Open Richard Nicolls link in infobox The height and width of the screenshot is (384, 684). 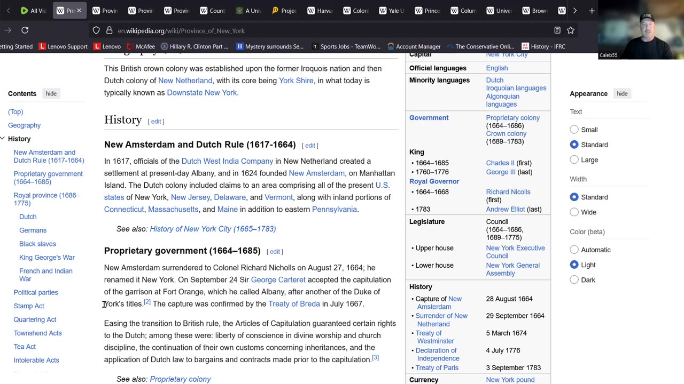(508, 192)
